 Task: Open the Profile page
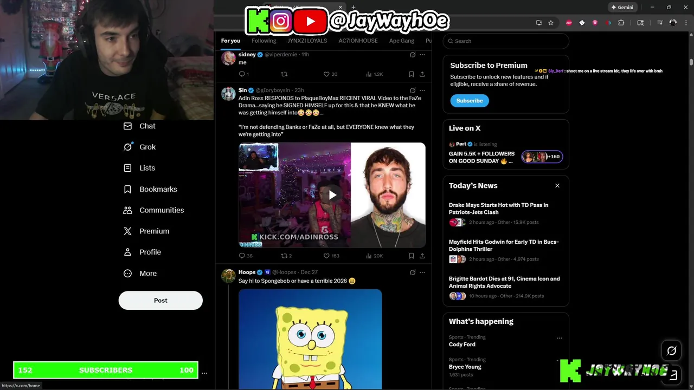142,252
